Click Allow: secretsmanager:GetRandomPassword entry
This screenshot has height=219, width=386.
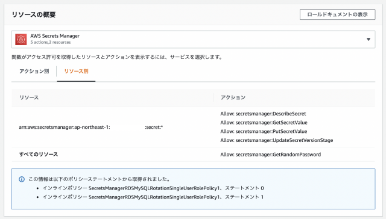pos(271,155)
